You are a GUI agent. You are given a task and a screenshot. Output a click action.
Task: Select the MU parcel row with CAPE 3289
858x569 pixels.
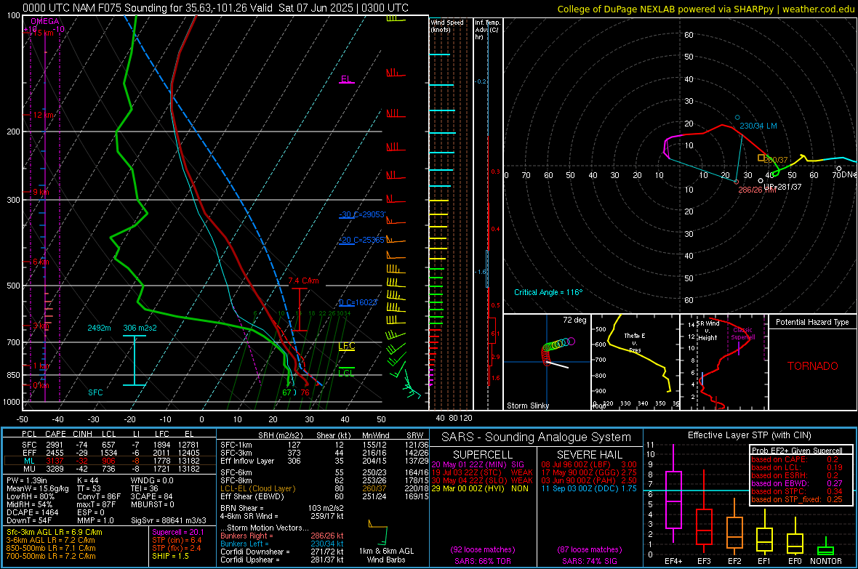(110, 468)
